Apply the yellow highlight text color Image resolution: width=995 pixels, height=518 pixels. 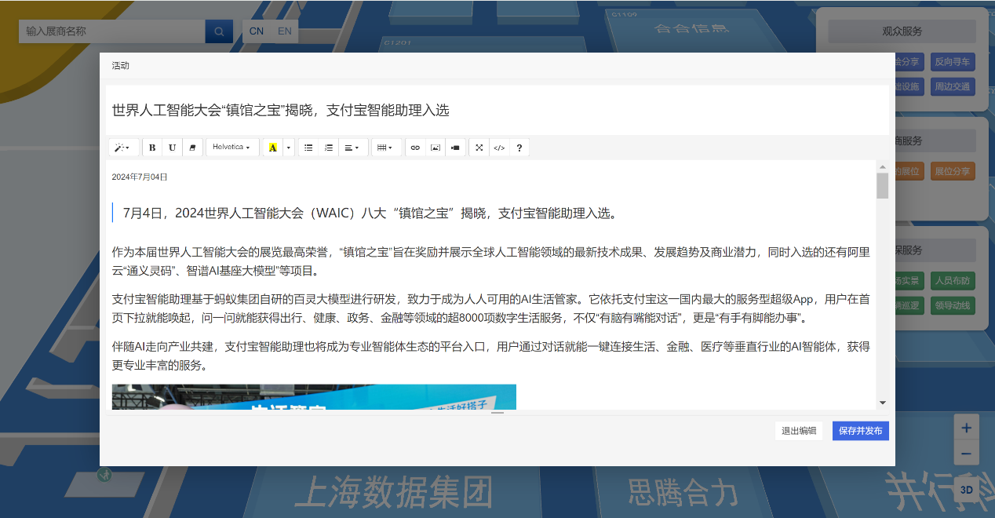(272, 148)
